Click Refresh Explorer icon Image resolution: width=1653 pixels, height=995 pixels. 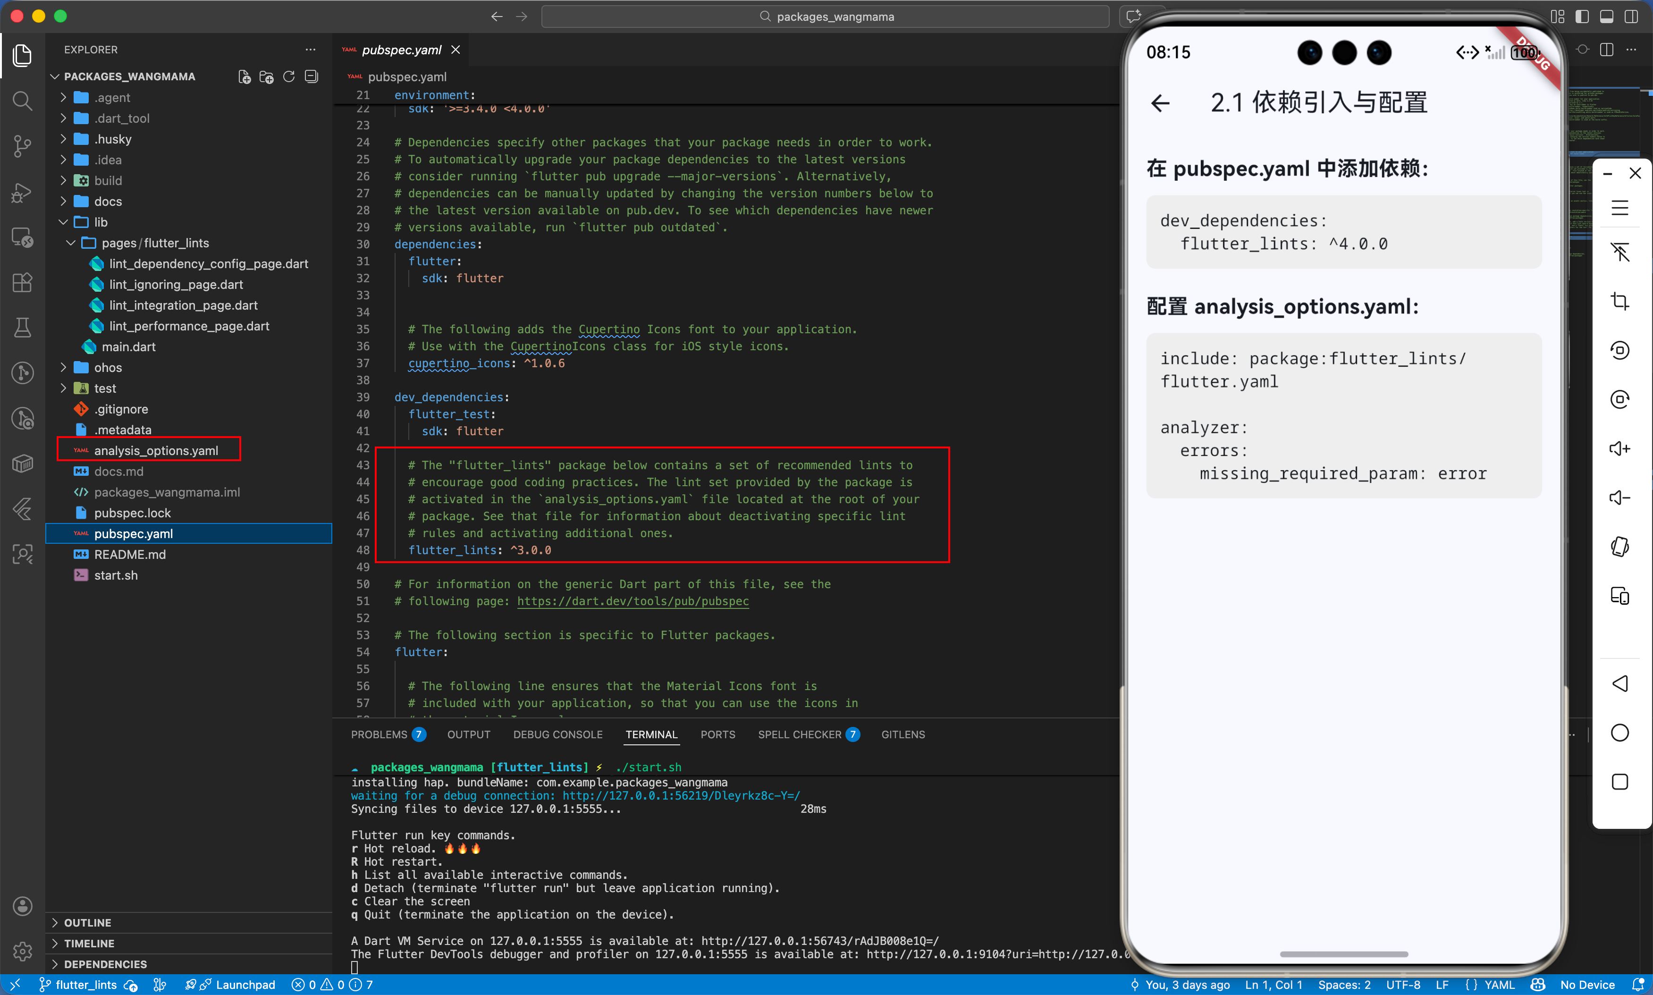289,76
